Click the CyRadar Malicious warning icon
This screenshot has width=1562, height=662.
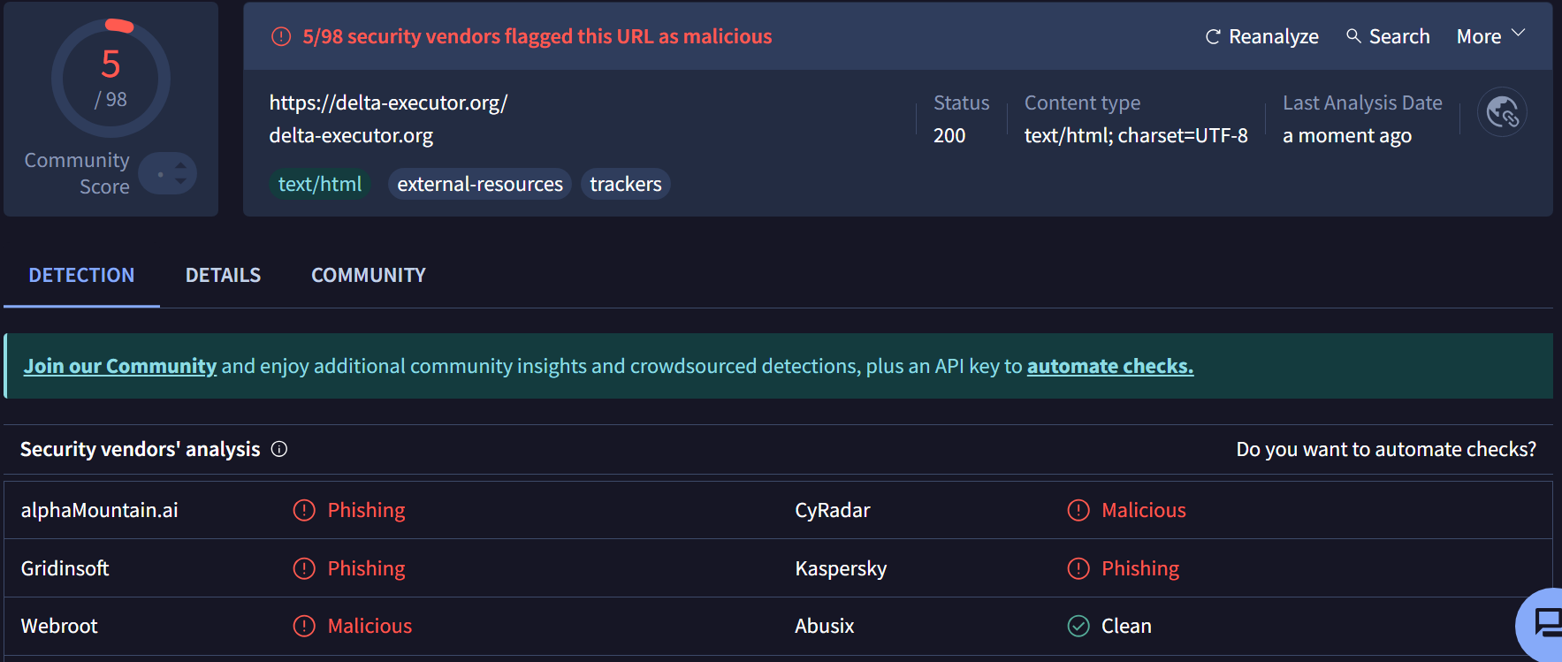coord(1078,510)
